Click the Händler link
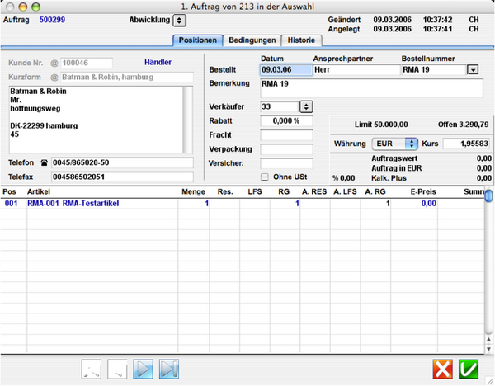This screenshot has width=495, height=386. coord(158,62)
